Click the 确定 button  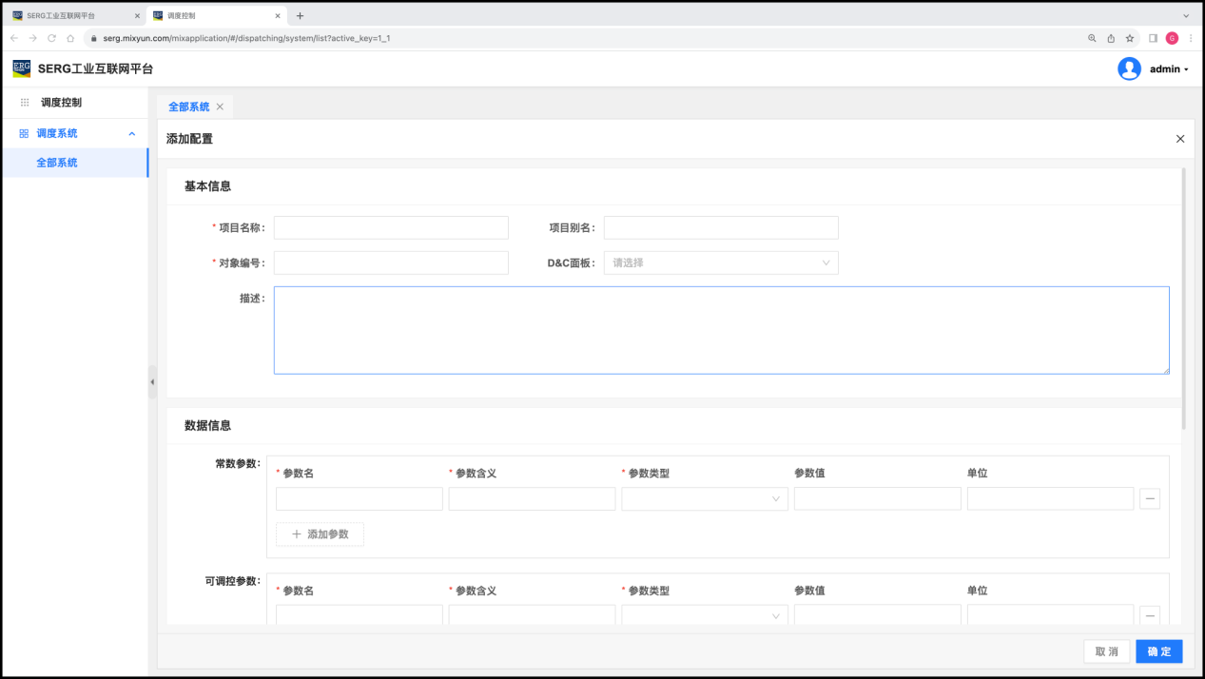click(1158, 651)
